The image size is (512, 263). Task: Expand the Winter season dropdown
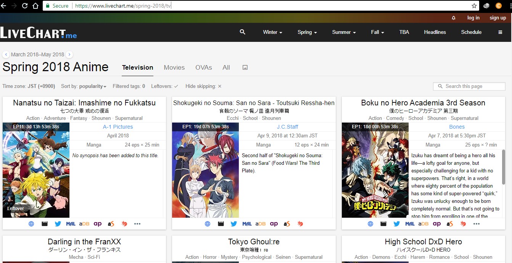pos(272,32)
